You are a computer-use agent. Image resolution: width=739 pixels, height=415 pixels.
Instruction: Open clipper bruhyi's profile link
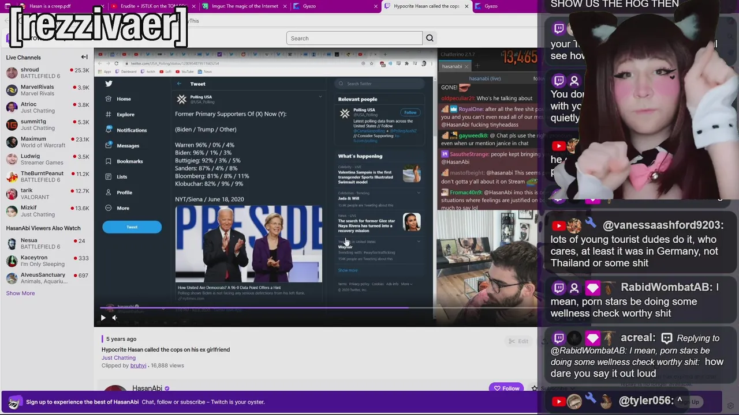[x=138, y=365]
